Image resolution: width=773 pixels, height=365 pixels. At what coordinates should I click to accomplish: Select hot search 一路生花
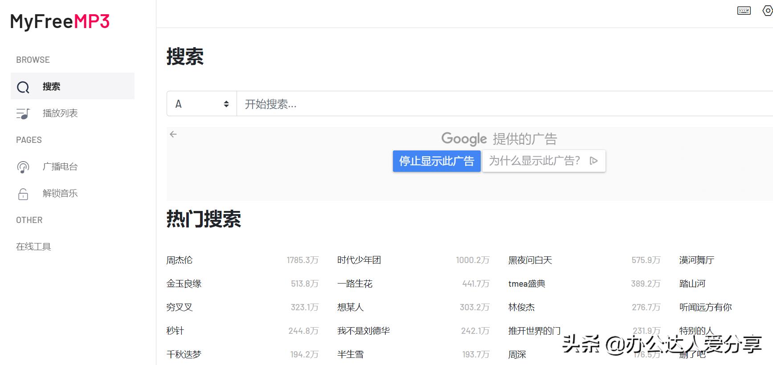[355, 284]
